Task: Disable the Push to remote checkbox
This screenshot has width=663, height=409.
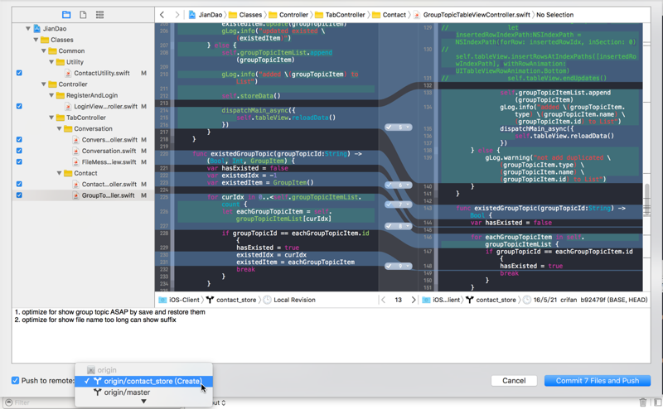Action: click(16, 381)
